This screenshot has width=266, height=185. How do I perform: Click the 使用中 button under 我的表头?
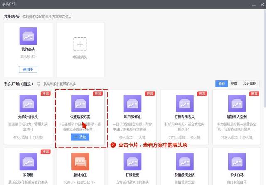(28, 70)
